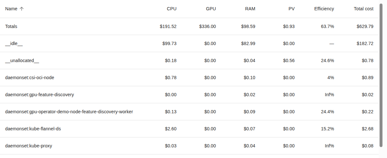Sort by the Name column header

[x=11, y=9]
